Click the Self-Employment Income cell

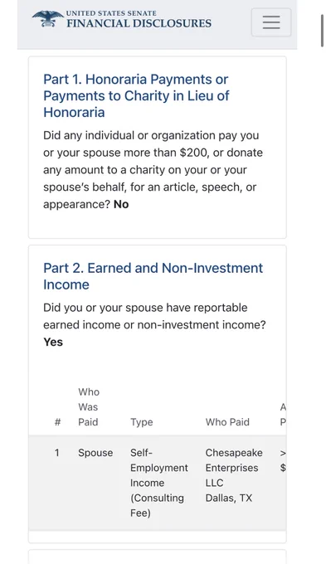coord(159,483)
